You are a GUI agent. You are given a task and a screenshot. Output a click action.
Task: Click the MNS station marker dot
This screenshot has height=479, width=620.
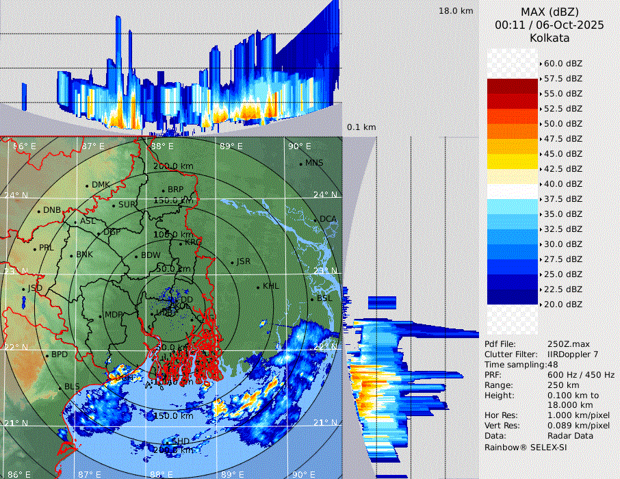pyautogui.click(x=300, y=164)
